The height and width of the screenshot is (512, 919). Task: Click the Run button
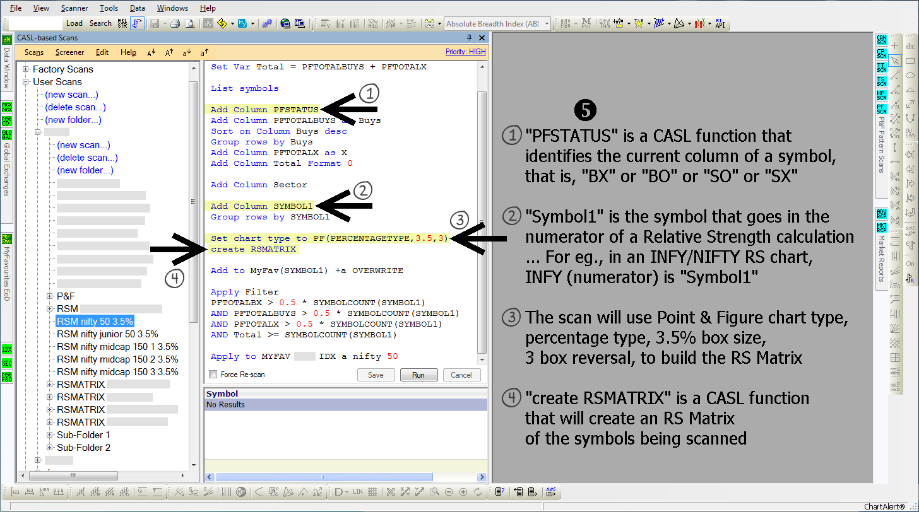click(x=418, y=375)
